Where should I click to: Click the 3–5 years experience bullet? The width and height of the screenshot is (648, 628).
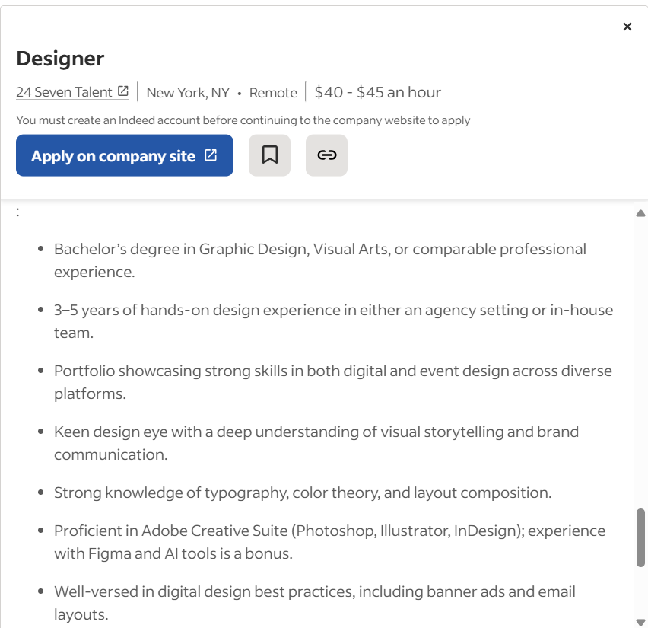(x=333, y=320)
